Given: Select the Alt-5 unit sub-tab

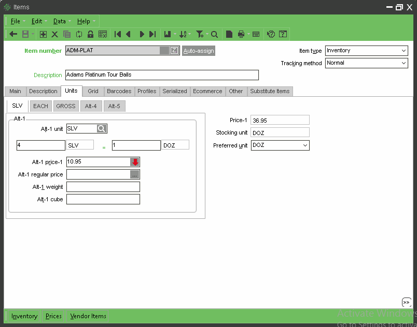Looking at the screenshot, I should pos(114,106).
